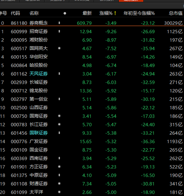
Task: Open stock 广发证券
Action: 38,141
